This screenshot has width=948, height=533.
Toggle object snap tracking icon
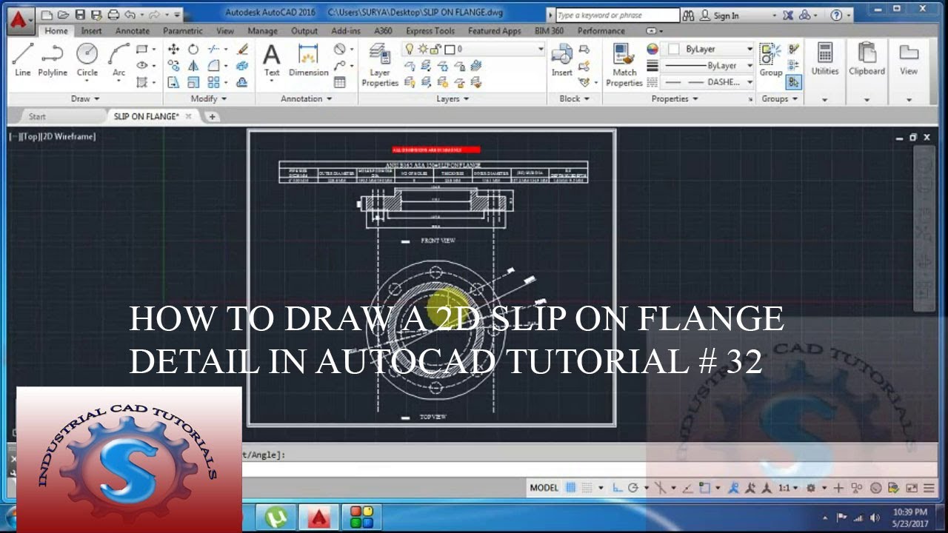tap(687, 488)
